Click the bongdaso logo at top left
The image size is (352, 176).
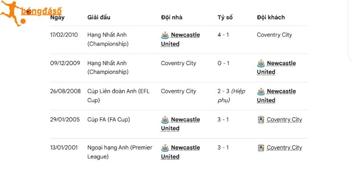tap(31, 14)
